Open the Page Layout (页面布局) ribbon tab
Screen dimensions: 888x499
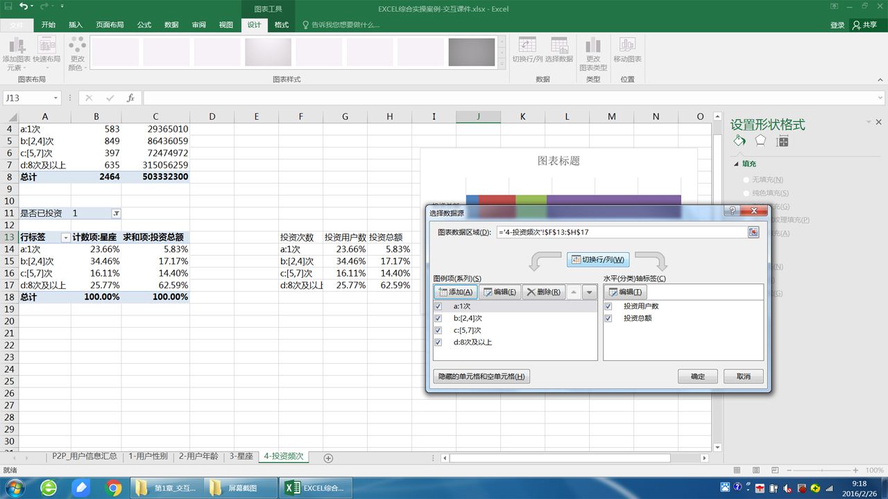tap(110, 24)
